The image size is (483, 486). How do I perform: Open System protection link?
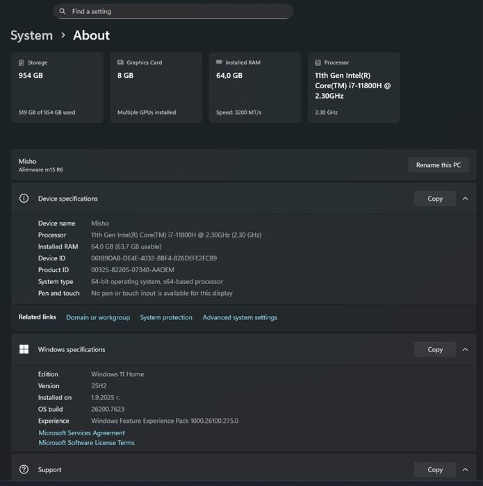coord(166,317)
